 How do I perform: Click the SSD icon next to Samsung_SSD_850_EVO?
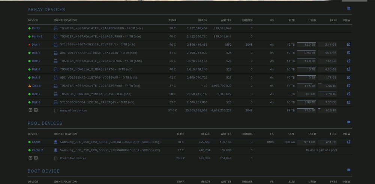tap(55, 142)
